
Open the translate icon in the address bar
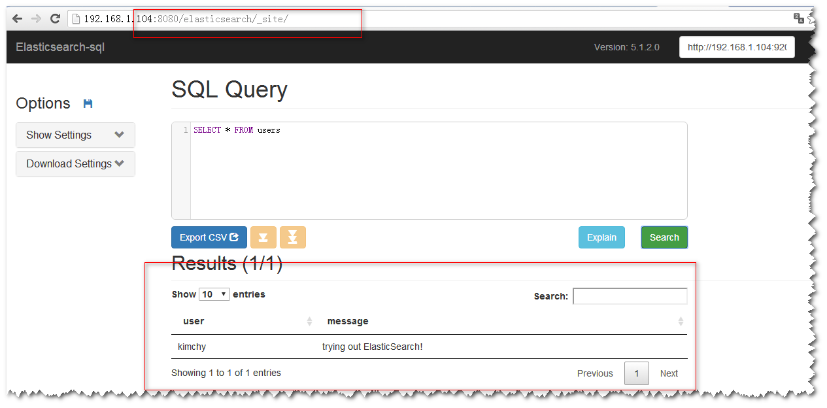coord(799,18)
